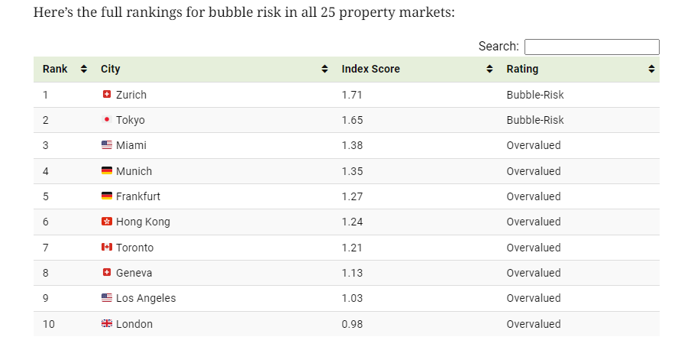This screenshot has height=350, width=694.
Task: Click the German flag beside Frankfurt
Action: [x=107, y=196]
